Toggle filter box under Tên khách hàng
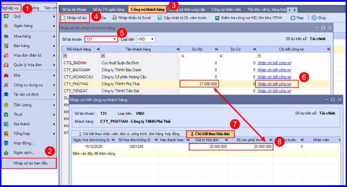347x187 pixels. click(x=103, y=55)
